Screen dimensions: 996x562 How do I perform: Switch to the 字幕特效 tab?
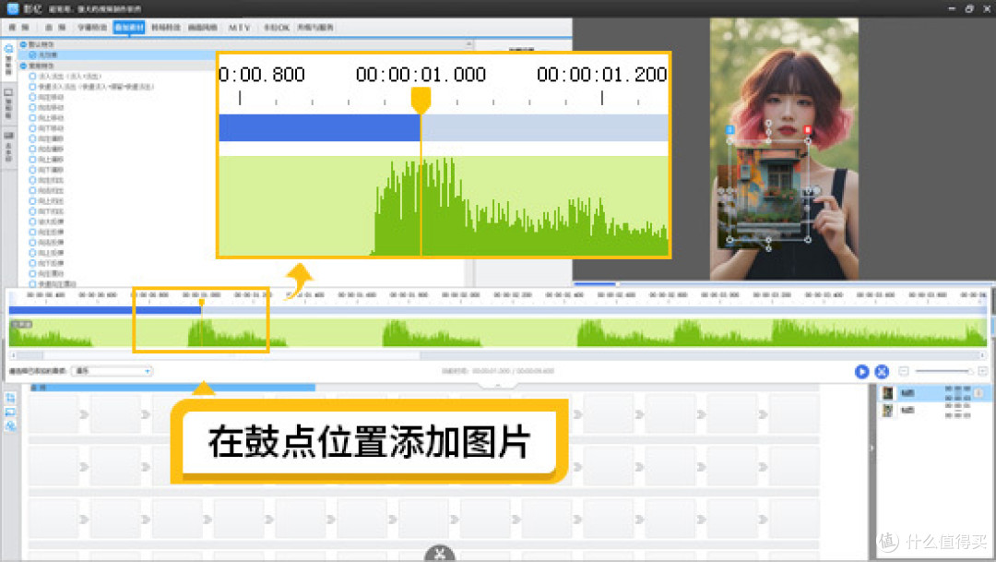[92, 28]
